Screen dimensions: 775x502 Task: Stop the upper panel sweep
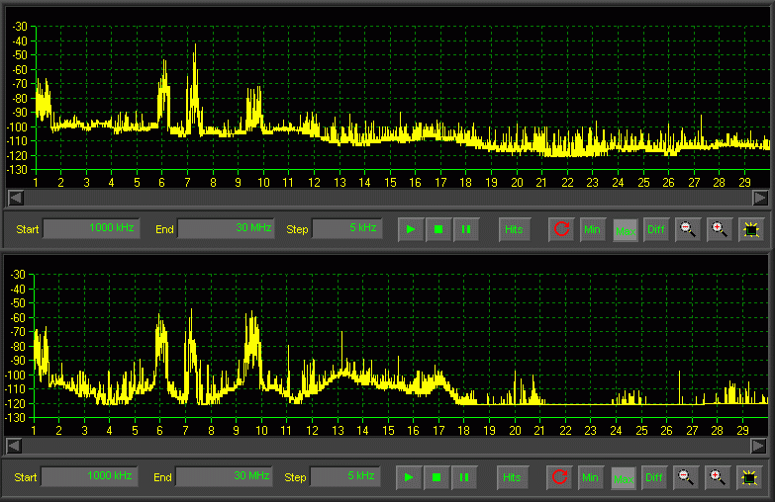pos(438,229)
